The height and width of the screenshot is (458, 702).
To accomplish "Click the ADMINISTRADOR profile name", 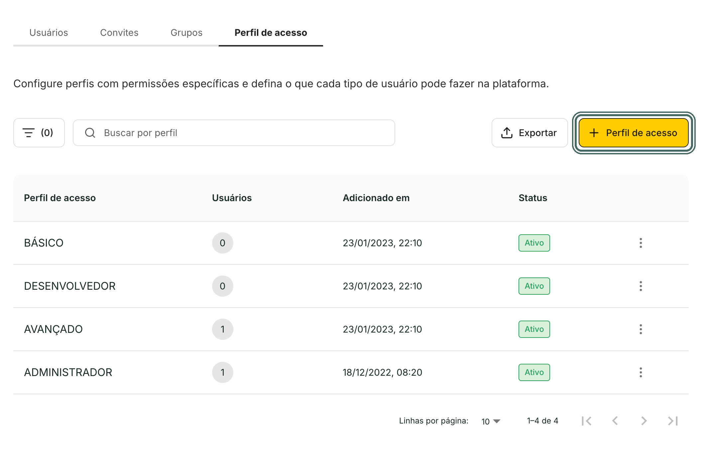I will pyautogui.click(x=68, y=372).
